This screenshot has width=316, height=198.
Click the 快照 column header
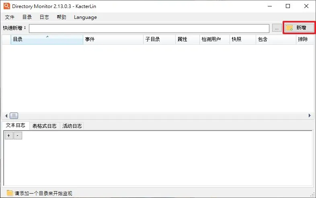[243, 39]
